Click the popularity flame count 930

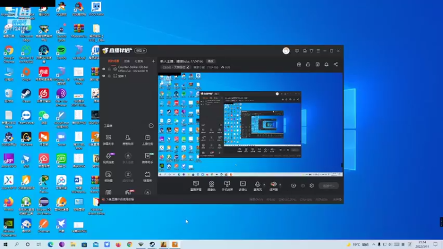click(x=226, y=67)
